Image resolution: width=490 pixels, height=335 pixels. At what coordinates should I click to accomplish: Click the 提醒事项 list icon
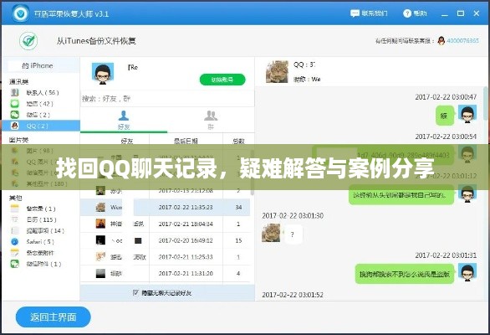coord(15,231)
